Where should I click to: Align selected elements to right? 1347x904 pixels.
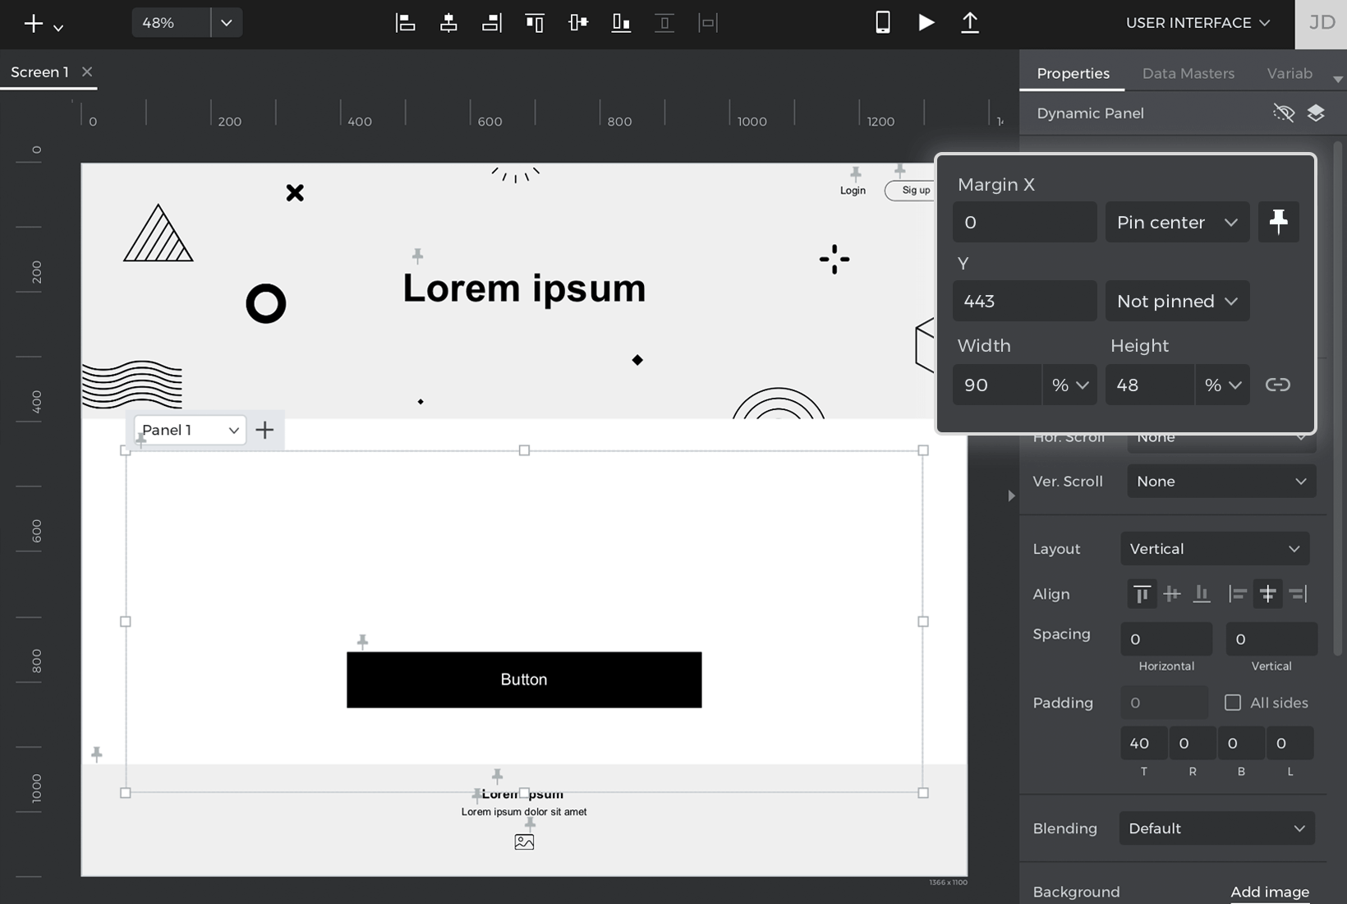(491, 23)
